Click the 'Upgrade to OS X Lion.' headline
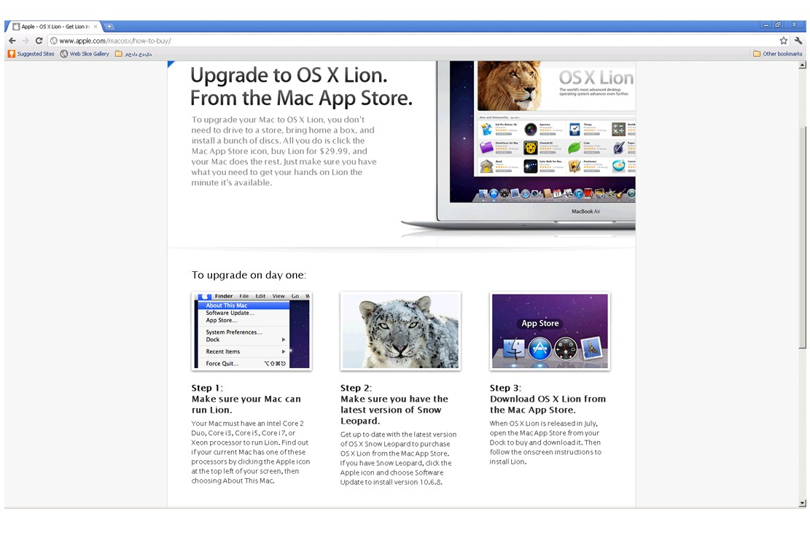810x538 pixels. tap(289, 75)
